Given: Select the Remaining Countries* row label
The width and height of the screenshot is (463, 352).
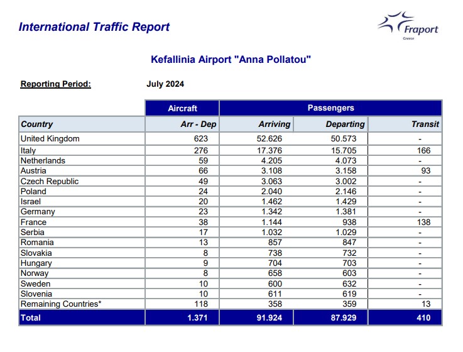Looking at the screenshot, I should pos(60,304).
